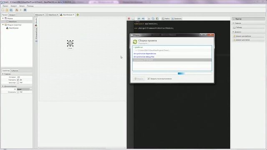Viewport: 267px width, 150px height.
Task: Click the ellipsis button beside the ID field
Action: (31, 89)
